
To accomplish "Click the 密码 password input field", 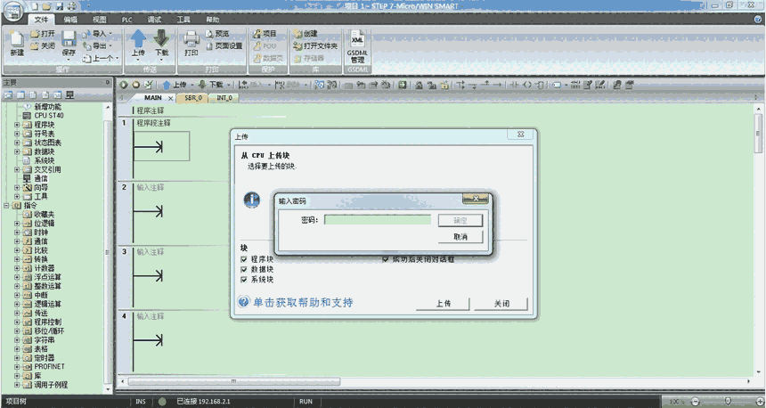I will 377,220.
